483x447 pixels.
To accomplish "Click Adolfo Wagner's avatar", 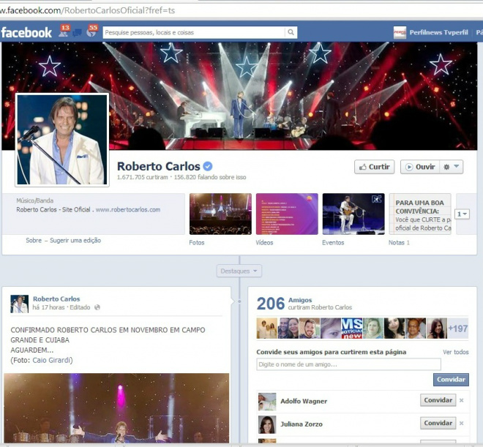I will [x=267, y=402].
